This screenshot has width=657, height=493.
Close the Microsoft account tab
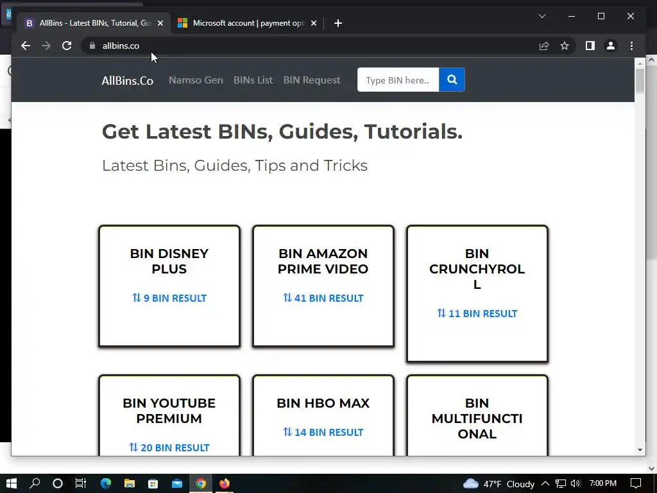pyautogui.click(x=313, y=23)
